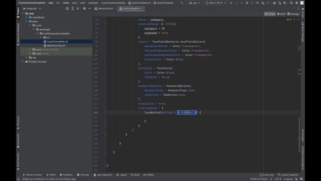Screen dimensions: 321x181
Task: Click the Profile app icon in toolbar
Action: click(257, 3)
